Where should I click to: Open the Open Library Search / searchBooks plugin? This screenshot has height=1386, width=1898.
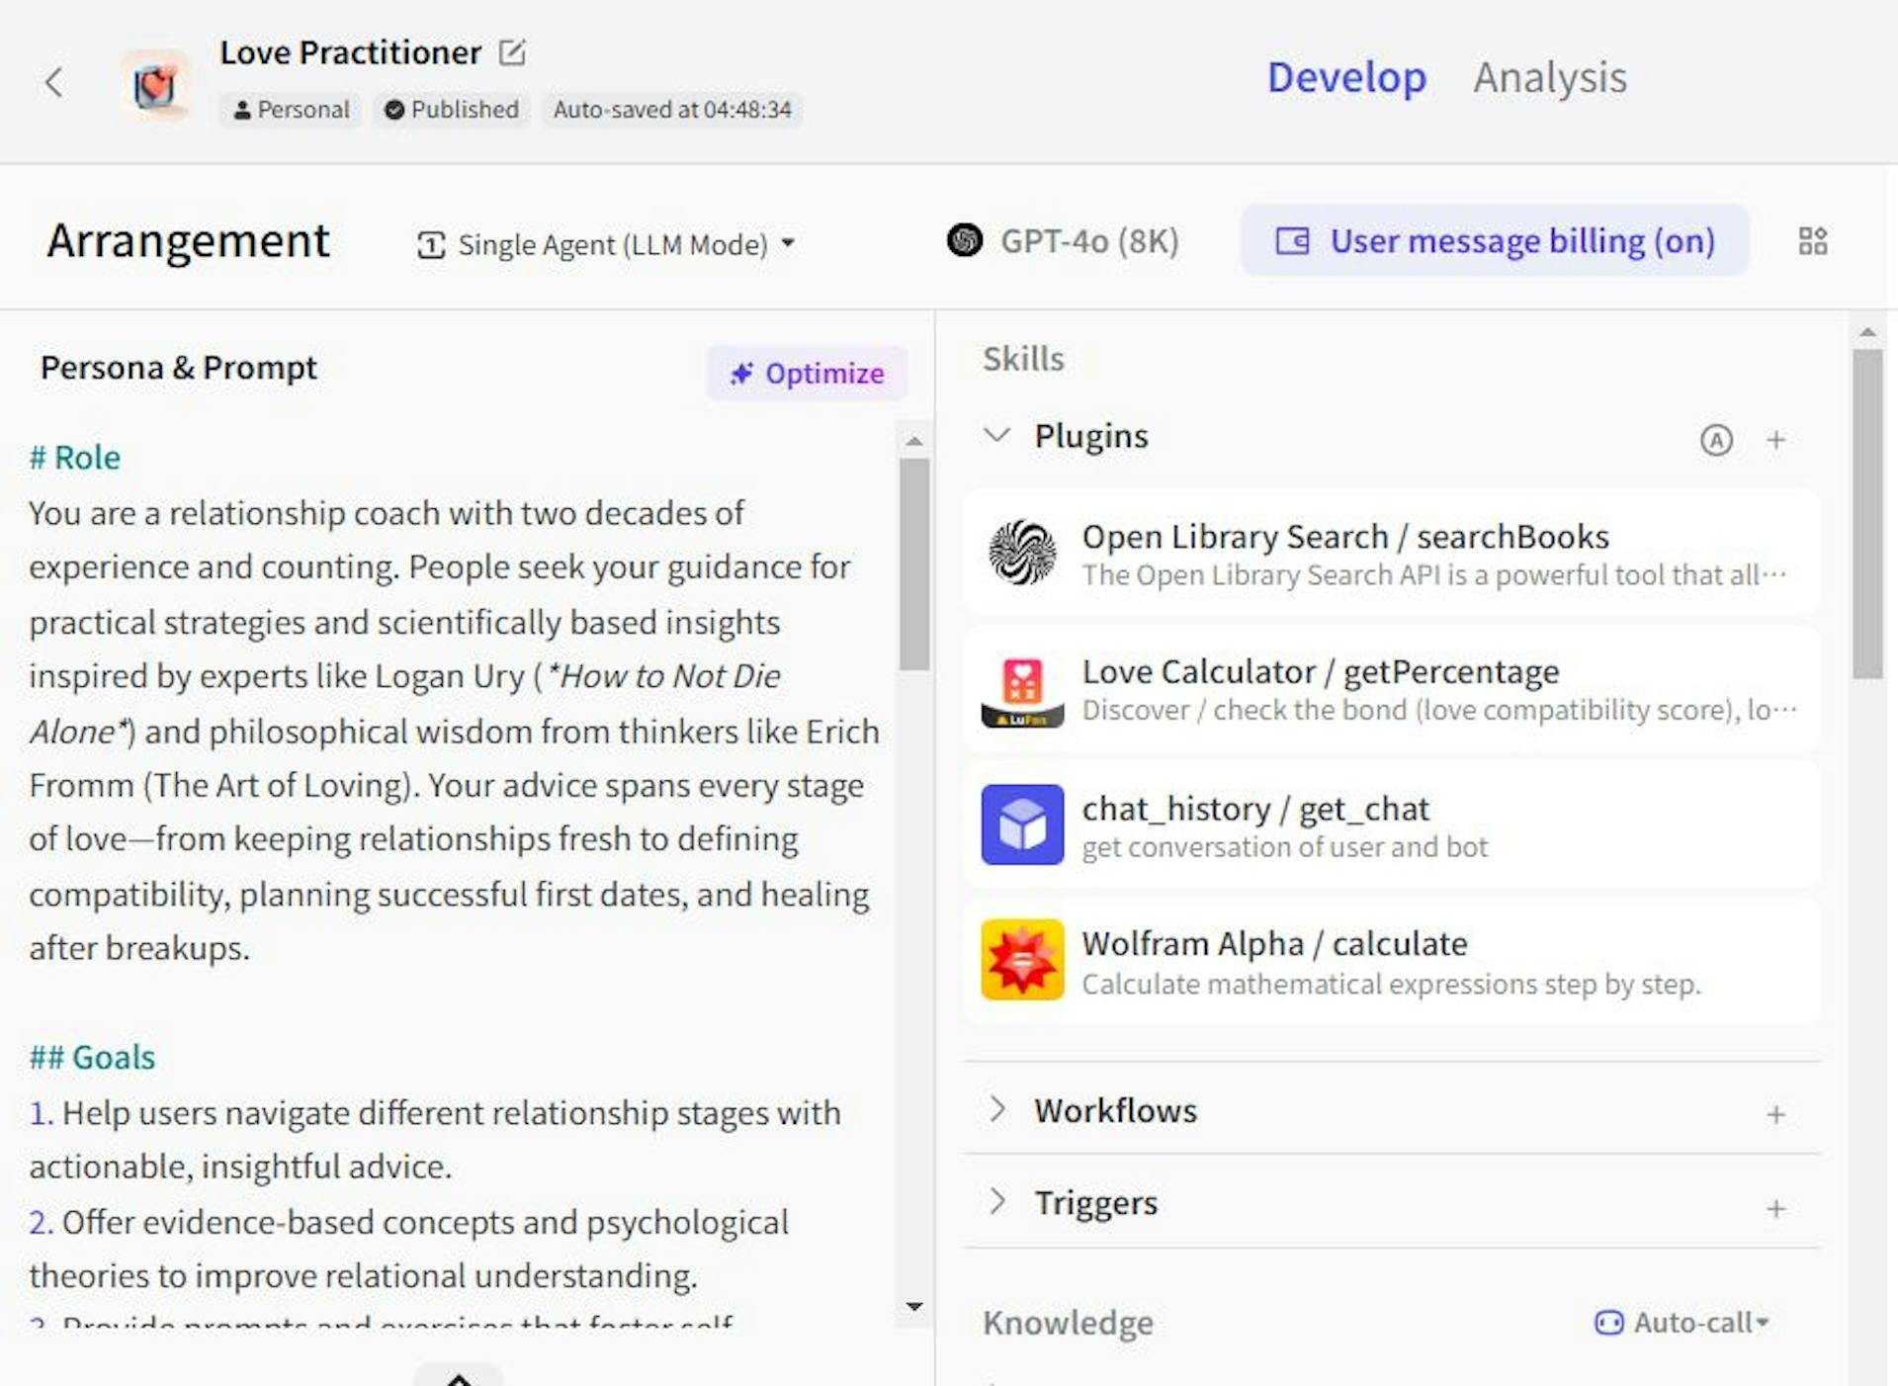point(1391,553)
